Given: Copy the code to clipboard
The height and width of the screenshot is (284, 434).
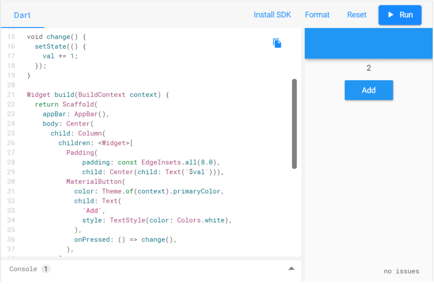Looking at the screenshot, I should point(277,43).
